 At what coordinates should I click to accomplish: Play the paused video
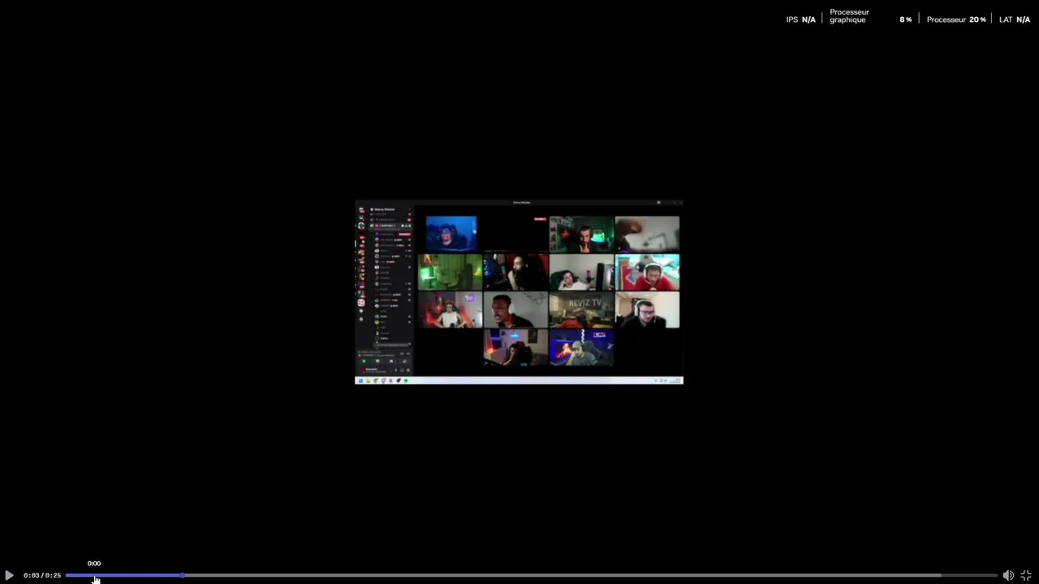click(9, 575)
